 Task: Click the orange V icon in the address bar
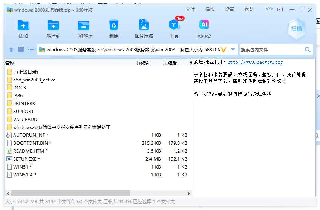pyautogui.click(x=224, y=50)
